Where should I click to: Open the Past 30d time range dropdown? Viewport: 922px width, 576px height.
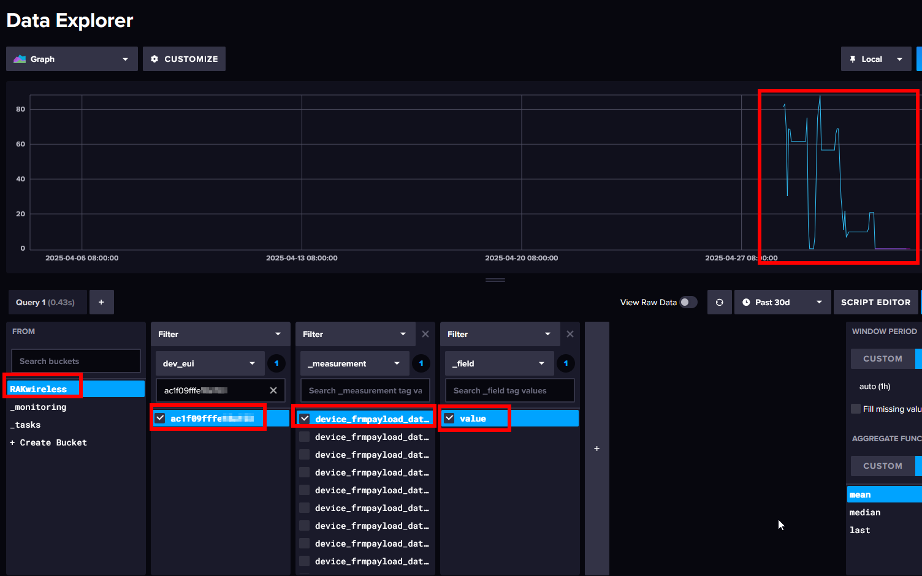[x=783, y=302]
